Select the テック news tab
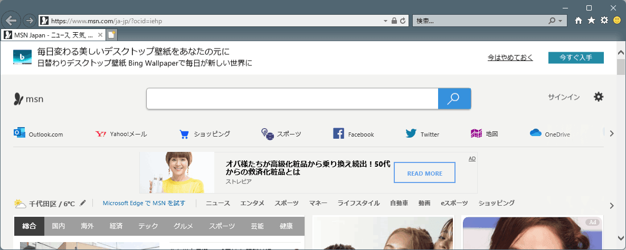 tap(148, 226)
